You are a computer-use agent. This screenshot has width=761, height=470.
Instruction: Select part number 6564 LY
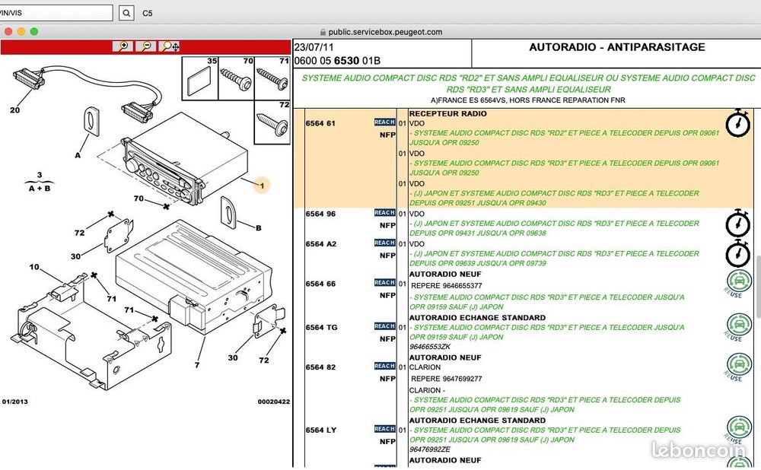pos(321,430)
